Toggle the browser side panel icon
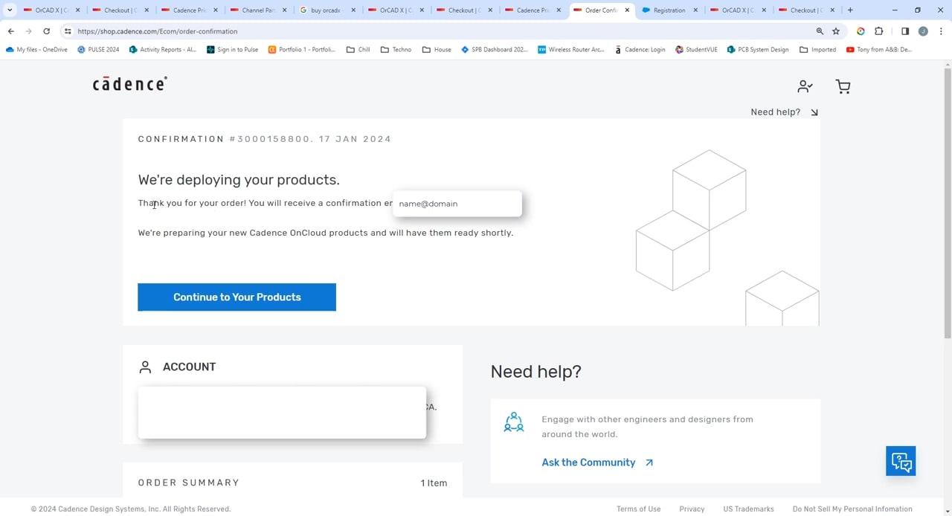The image size is (952, 516). [905, 31]
